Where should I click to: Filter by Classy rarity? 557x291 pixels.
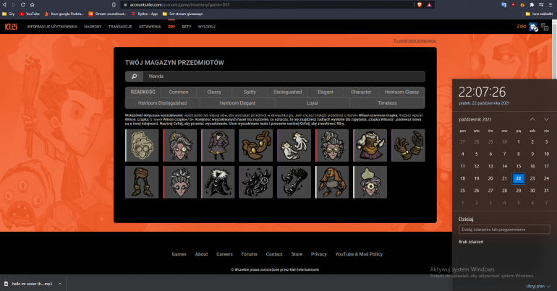click(214, 92)
